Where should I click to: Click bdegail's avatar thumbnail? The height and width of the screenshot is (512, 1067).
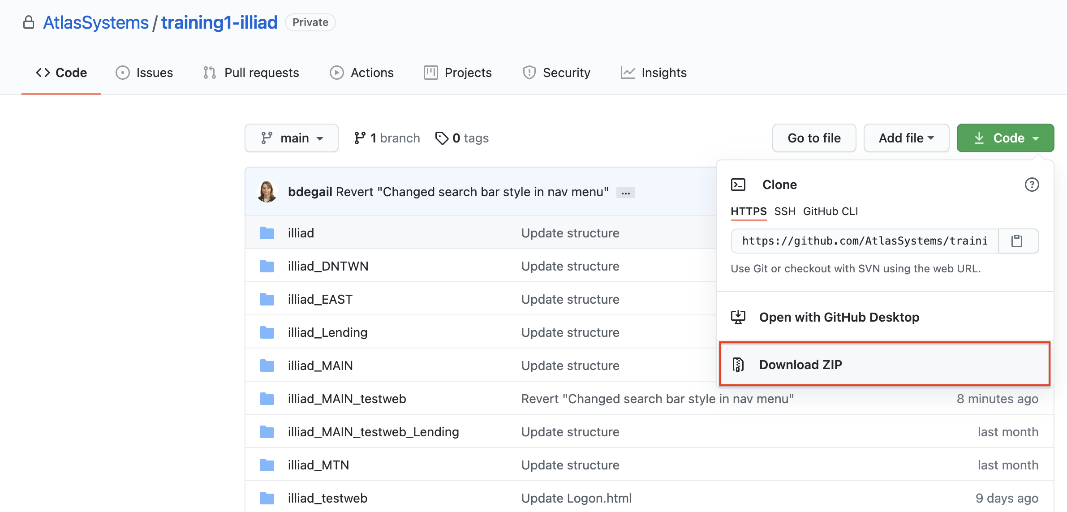pos(267,192)
